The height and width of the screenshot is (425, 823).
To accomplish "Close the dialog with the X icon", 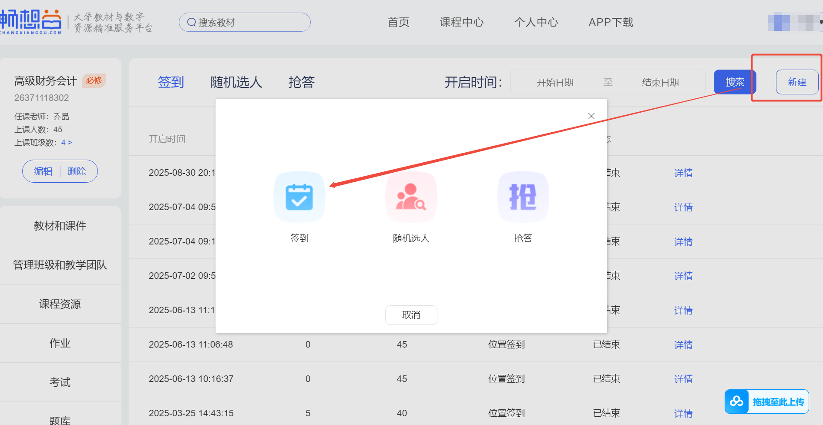I will pos(591,116).
